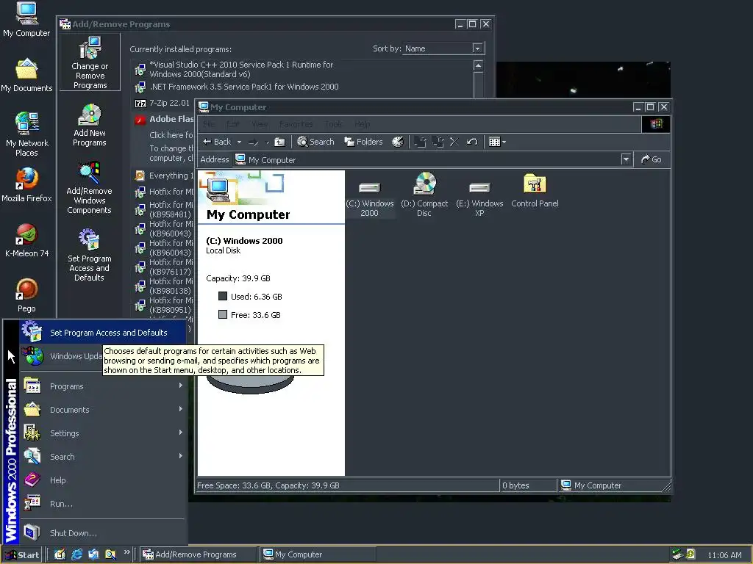
Task: Open the Help menu in My Computer
Action: click(363, 124)
